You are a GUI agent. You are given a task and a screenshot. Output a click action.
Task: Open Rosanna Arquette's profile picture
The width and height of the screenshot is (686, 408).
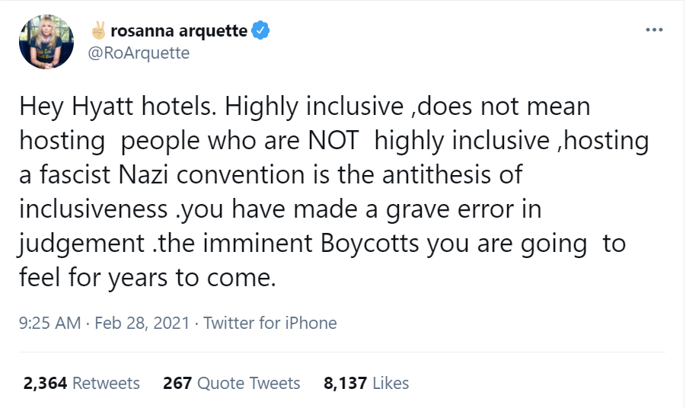pos(46,43)
